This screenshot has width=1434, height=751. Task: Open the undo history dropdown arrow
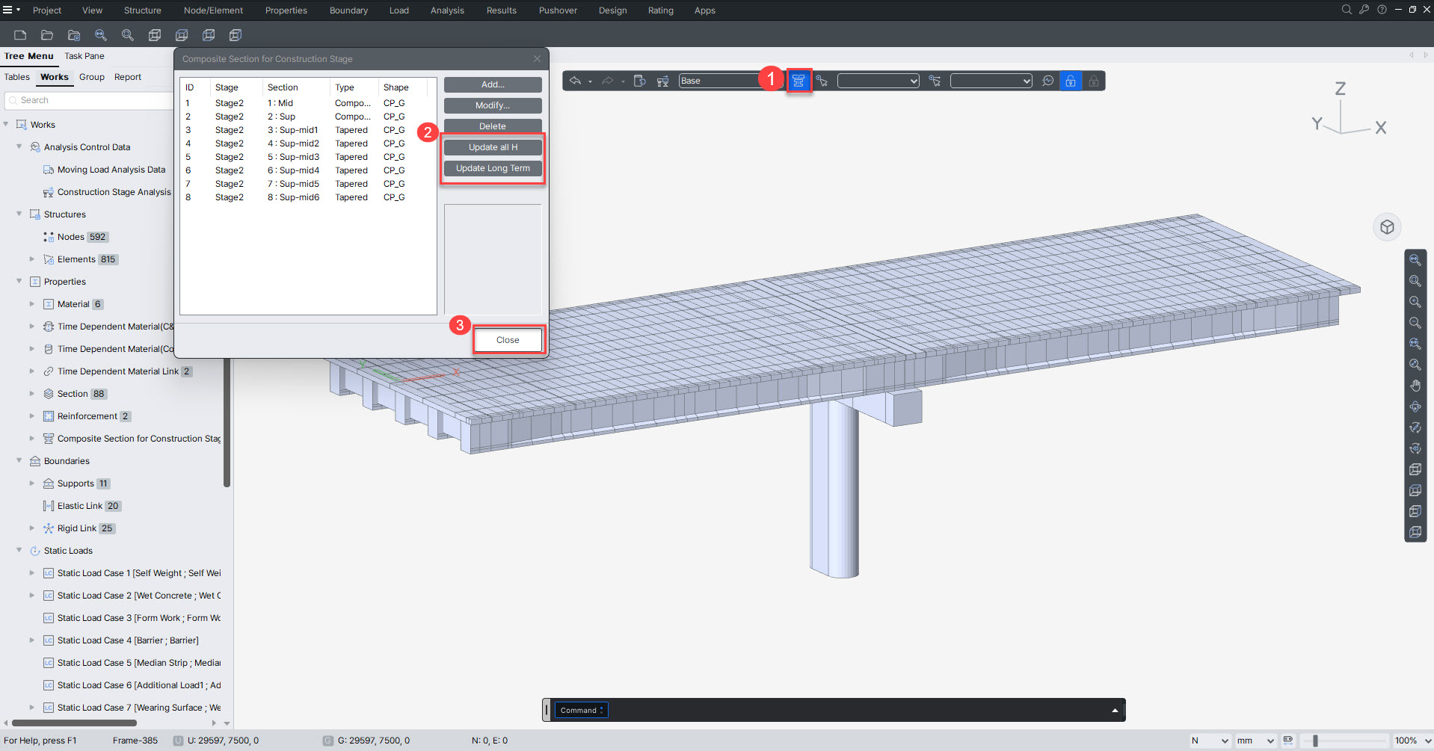pyautogui.click(x=590, y=81)
